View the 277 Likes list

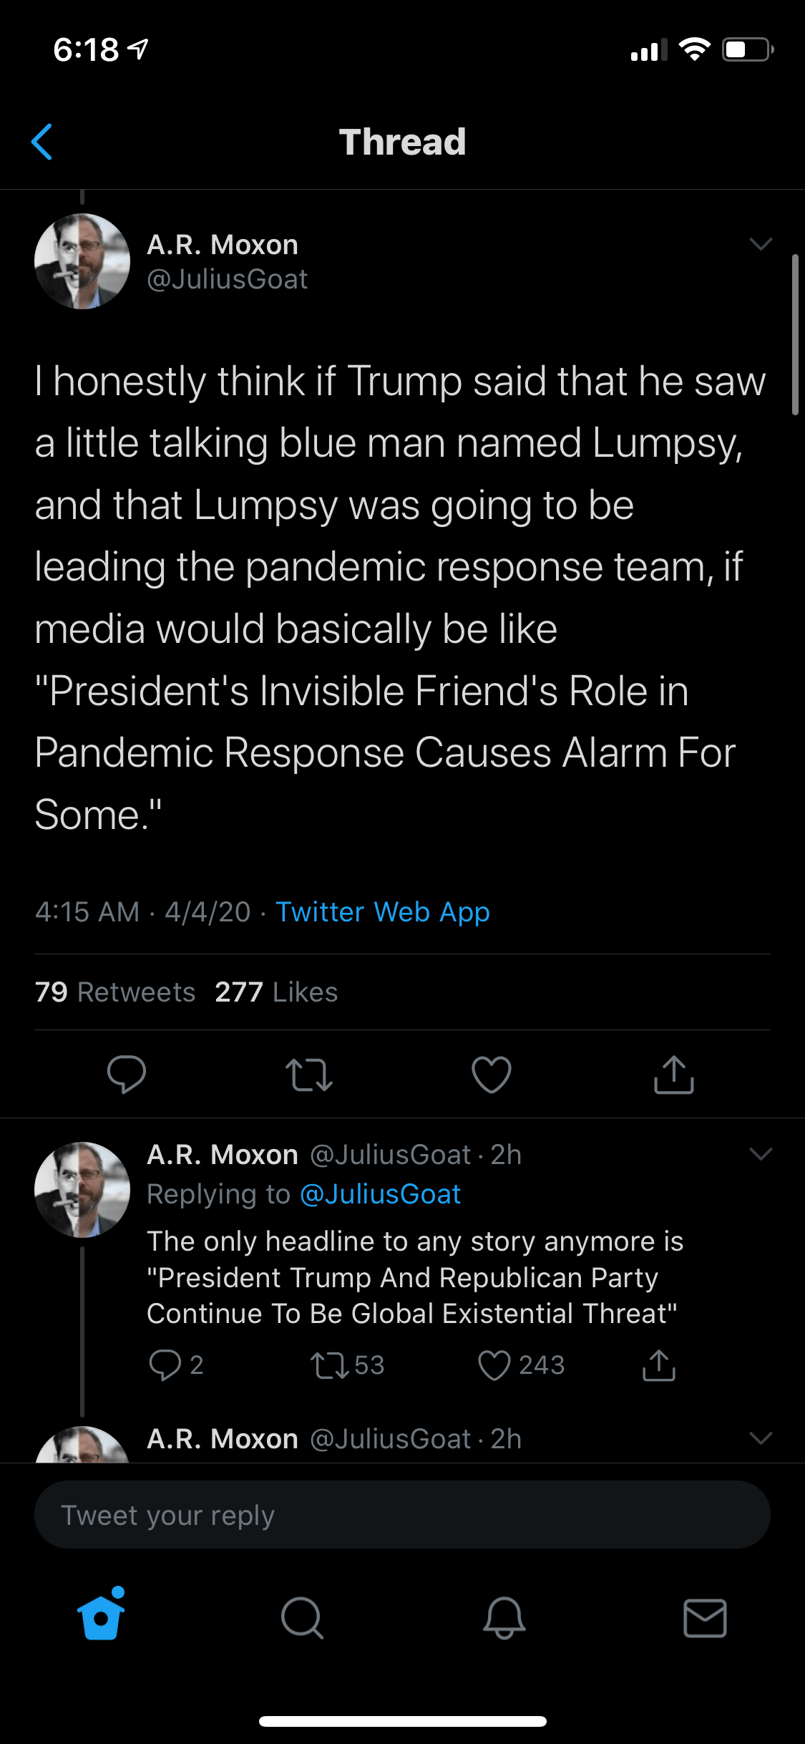276,992
